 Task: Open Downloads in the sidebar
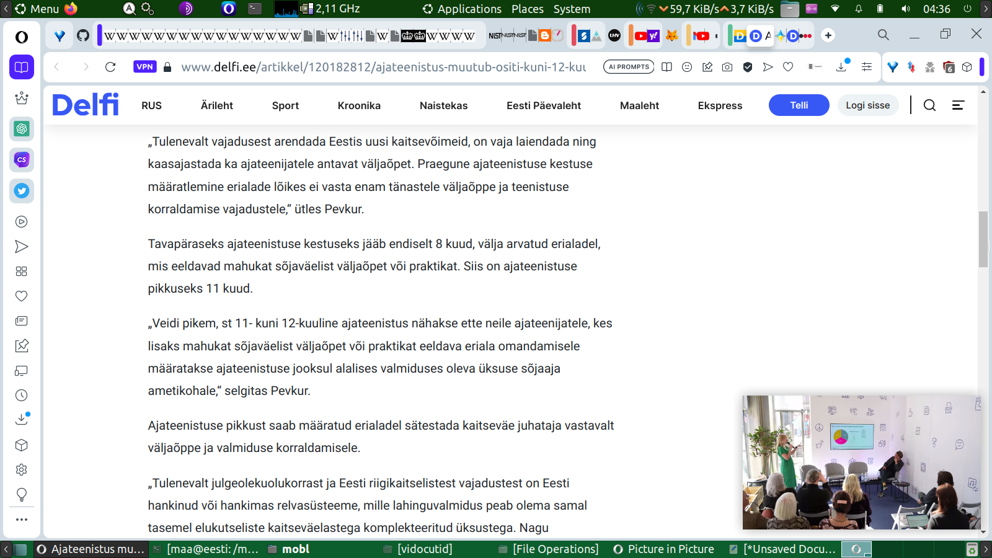22,420
